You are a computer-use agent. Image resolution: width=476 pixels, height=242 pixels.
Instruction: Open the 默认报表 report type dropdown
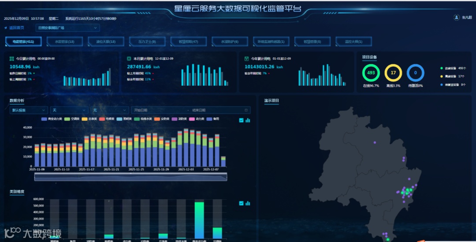tap(29, 110)
